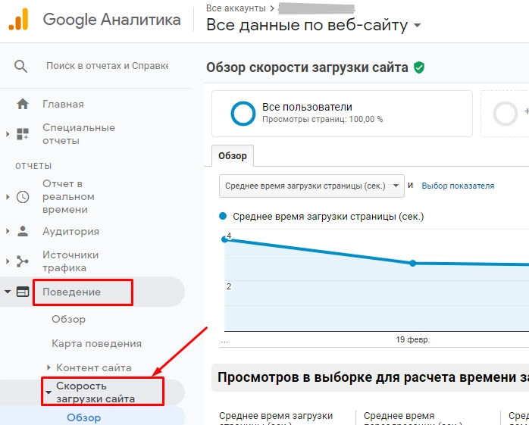Open Источники трафика reports
Screen dimensions: 529x425
click(x=70, y=261)
